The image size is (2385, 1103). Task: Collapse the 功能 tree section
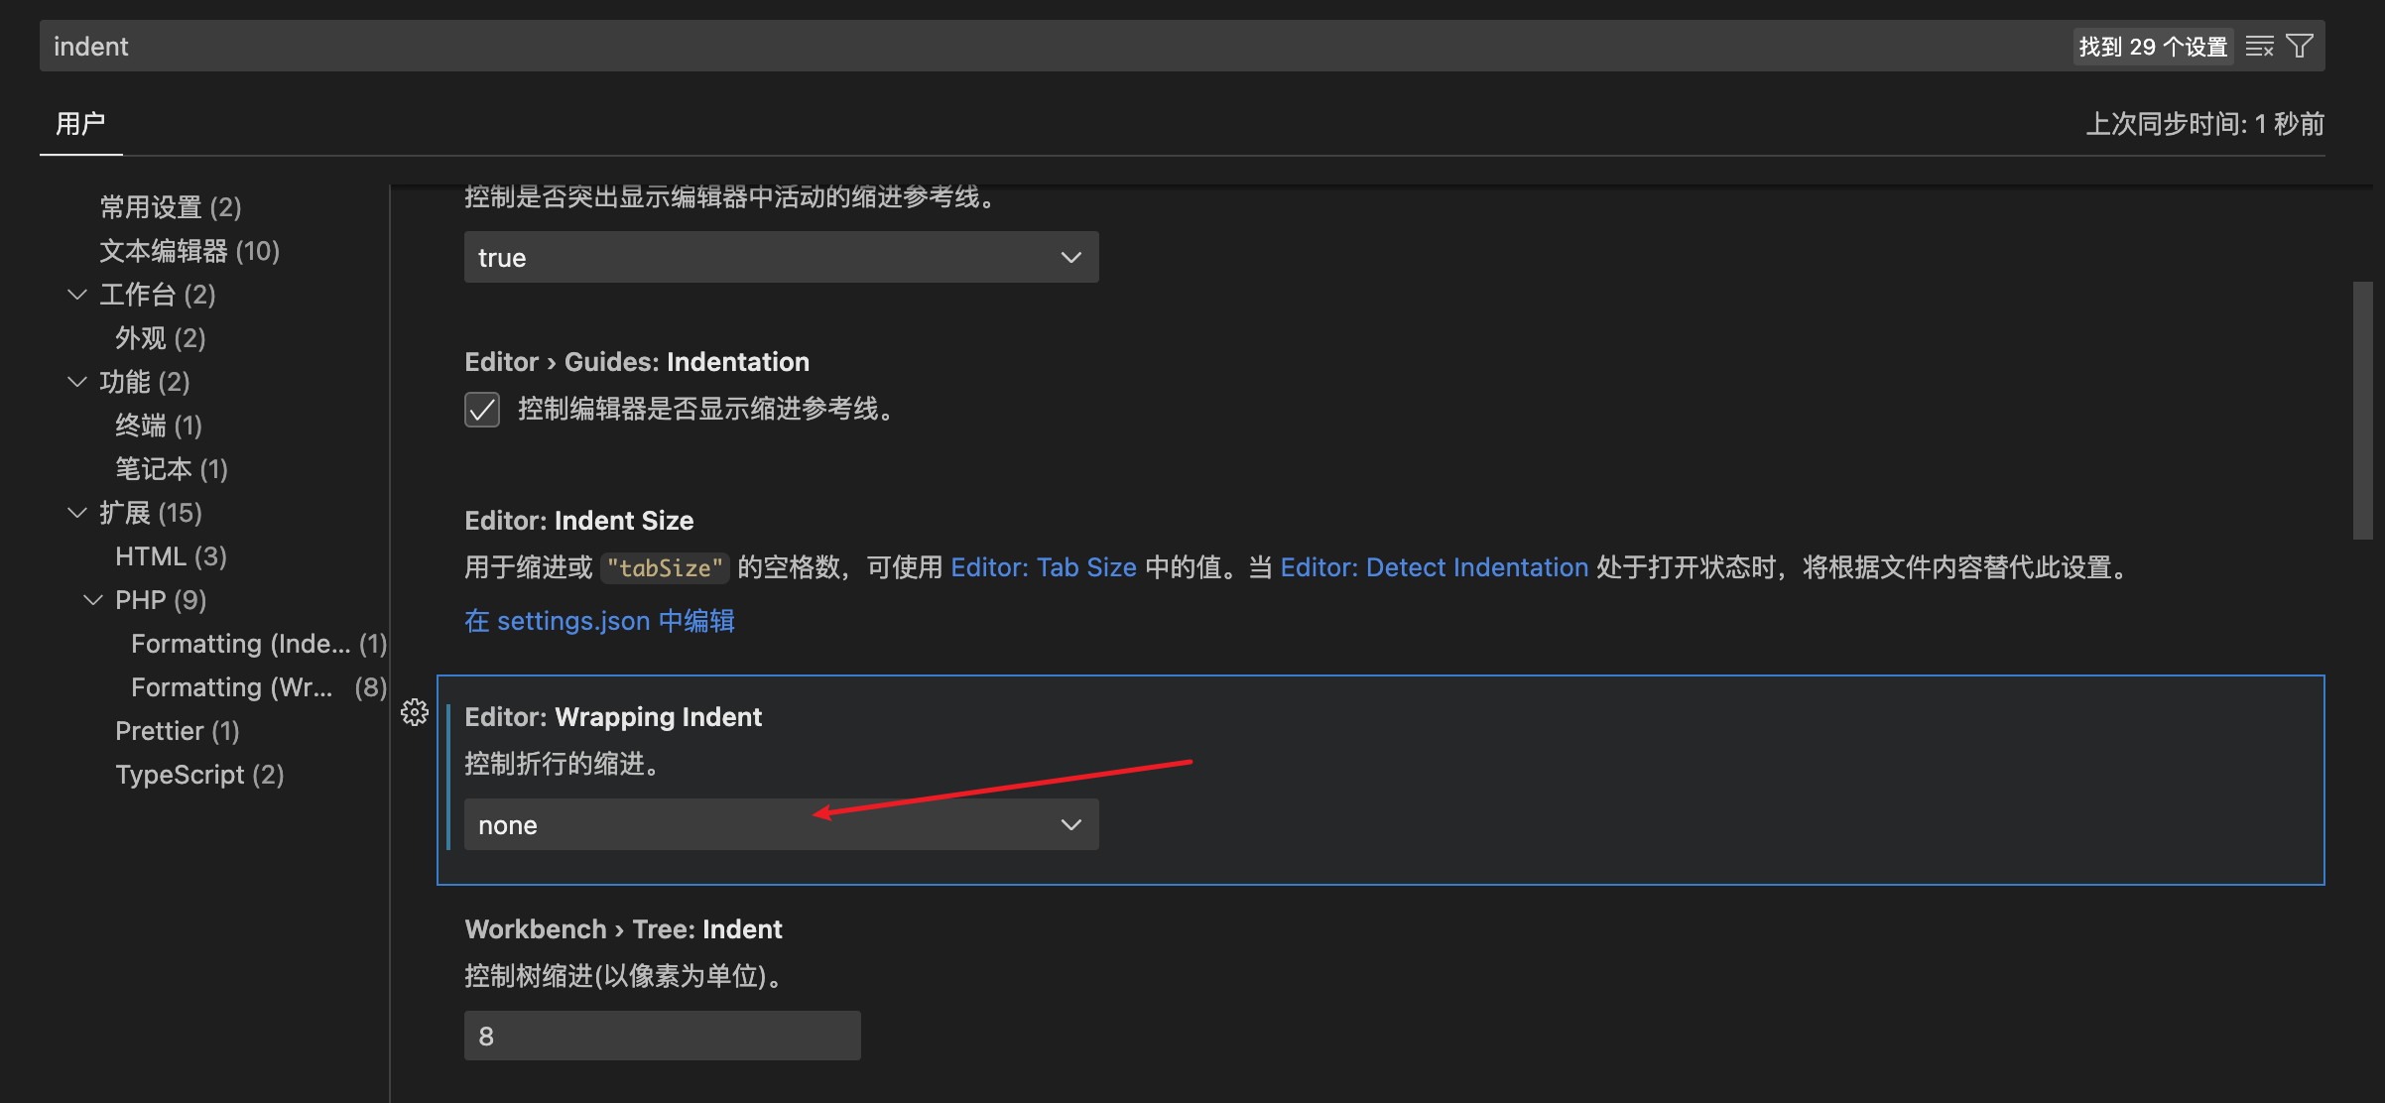point(77,382)
